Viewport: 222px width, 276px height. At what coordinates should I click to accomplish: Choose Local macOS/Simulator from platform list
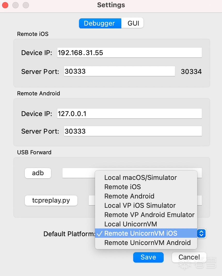140,178
